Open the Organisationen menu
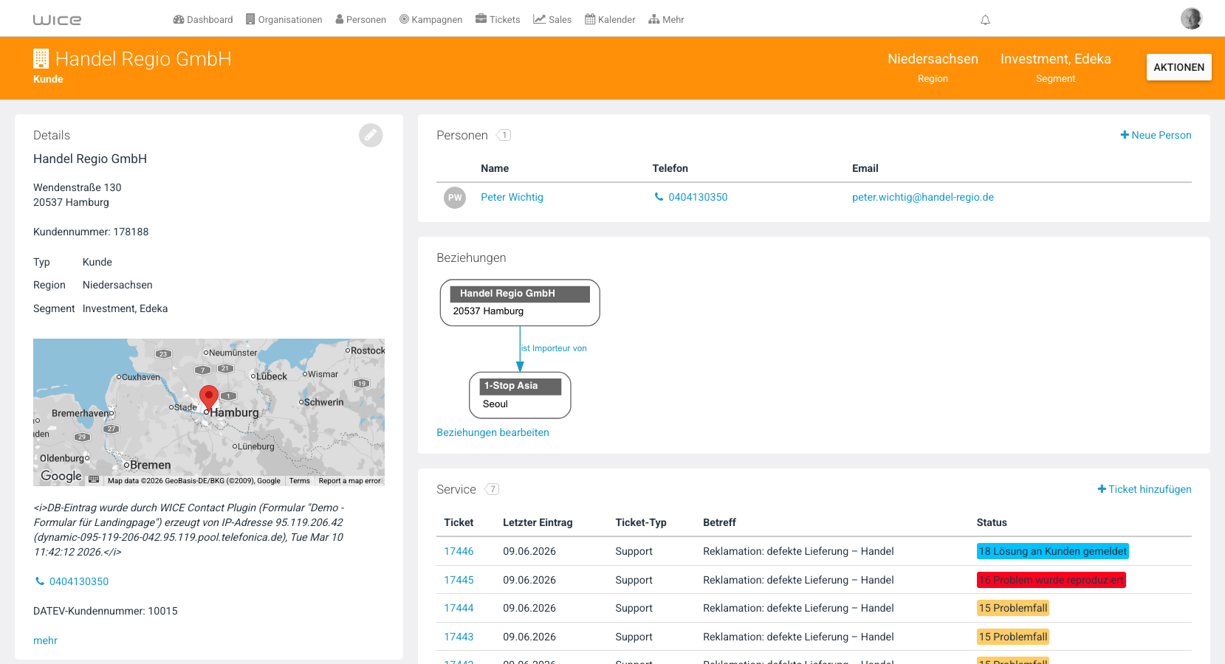Image resolution: width=1225 pixels, height=664 pixels. [284, 20]
